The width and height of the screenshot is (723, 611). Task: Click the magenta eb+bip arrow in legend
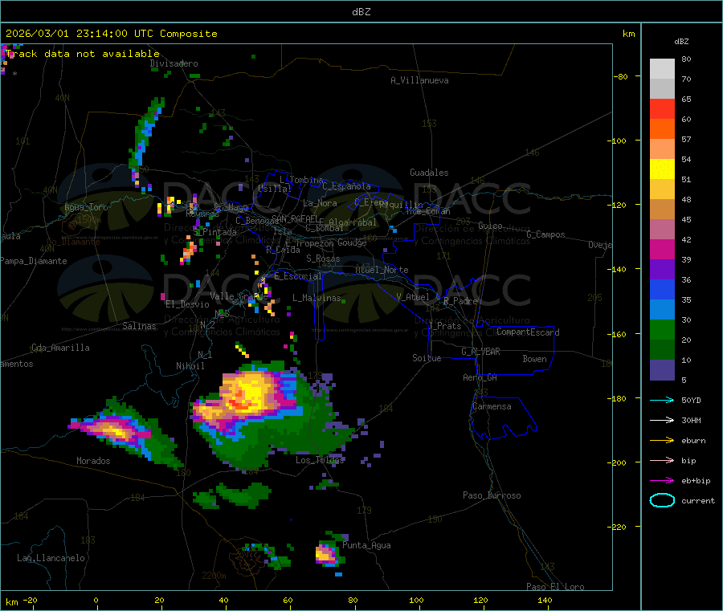(662, 480)
